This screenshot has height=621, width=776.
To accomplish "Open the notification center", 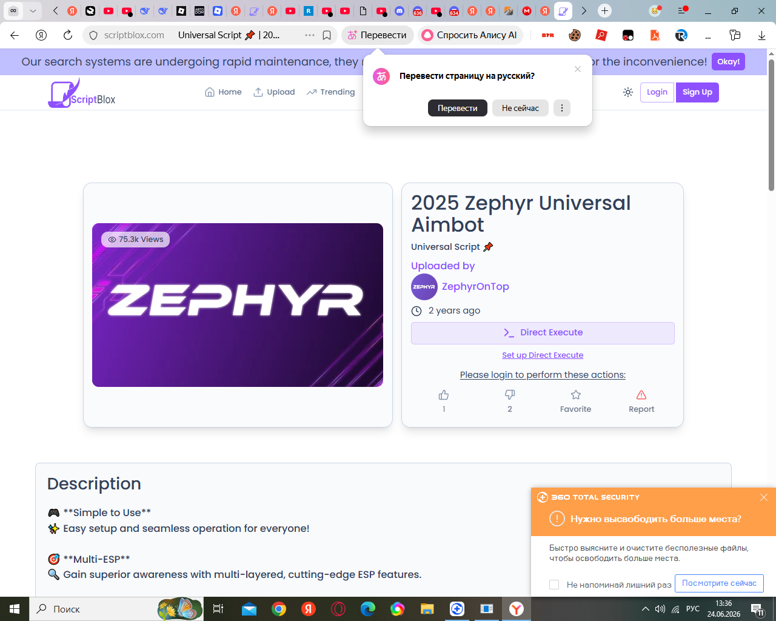I will (758, 609).
